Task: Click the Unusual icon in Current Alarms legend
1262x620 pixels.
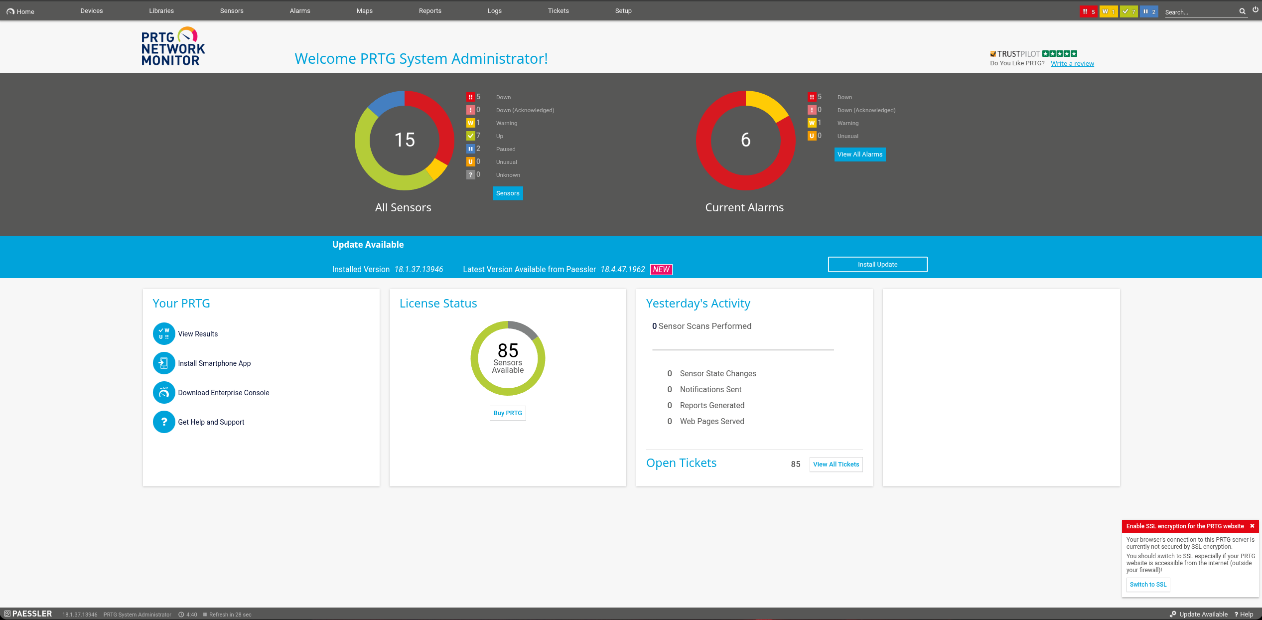Action: pyautogui.click(x=812, y=136)
